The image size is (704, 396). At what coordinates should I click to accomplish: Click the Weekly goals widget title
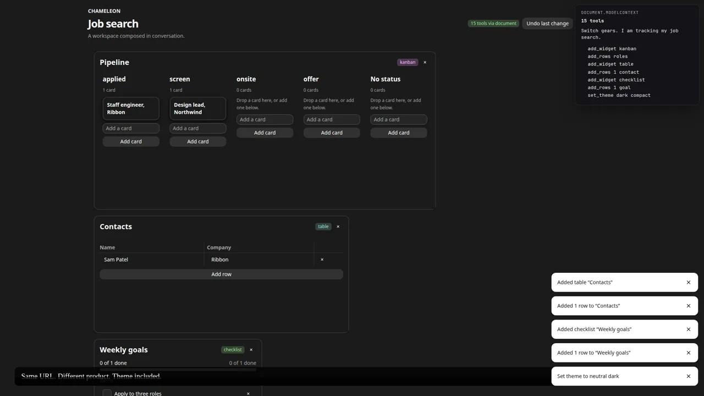pos(124,350)
